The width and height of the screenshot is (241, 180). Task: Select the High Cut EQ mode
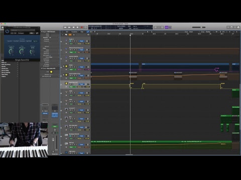(35, 41)
